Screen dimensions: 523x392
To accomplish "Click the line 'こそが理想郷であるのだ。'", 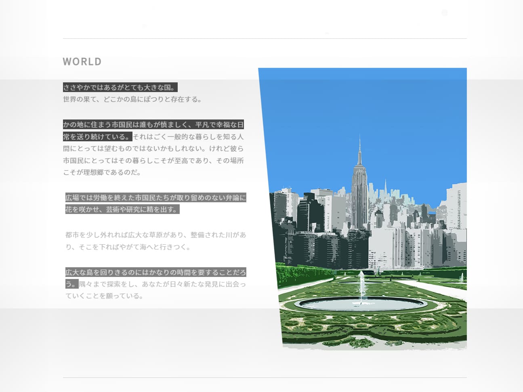I will (x=103, y=172).
